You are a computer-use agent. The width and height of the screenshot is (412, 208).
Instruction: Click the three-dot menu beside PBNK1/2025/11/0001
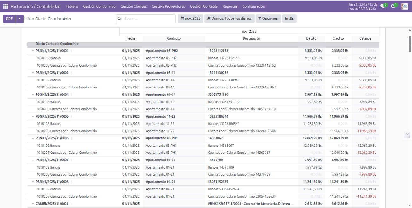pos(71,51)
